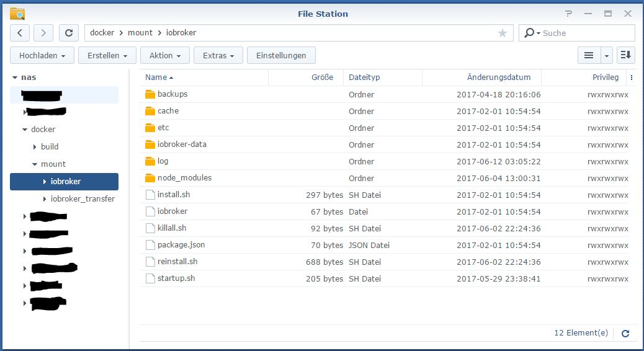The height and width of the screenshot is (351, 644).
Task: Open the Einstellungen settings button
Action: 281,55
